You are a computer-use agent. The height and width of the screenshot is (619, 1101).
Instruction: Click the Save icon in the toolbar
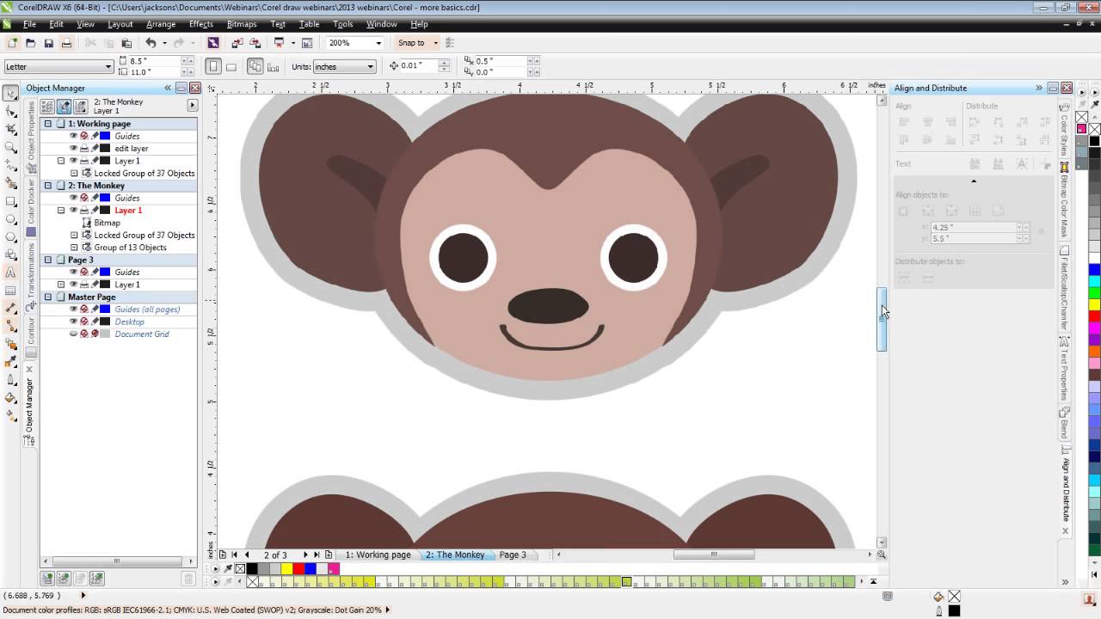coord(49,43)
